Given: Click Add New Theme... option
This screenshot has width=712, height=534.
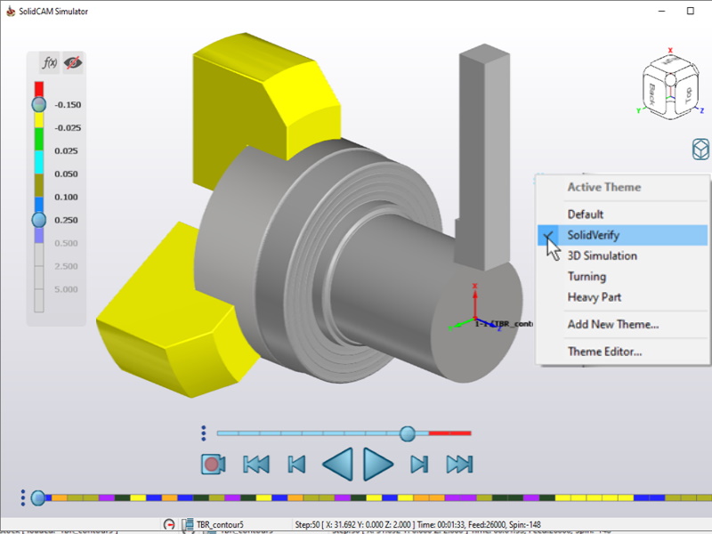Looking at the screenshot, I should click(x=612, y=325).
